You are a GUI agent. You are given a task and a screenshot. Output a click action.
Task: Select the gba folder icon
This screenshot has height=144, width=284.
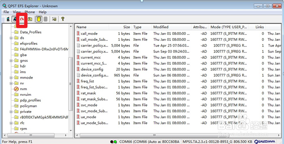pos(16,55)
